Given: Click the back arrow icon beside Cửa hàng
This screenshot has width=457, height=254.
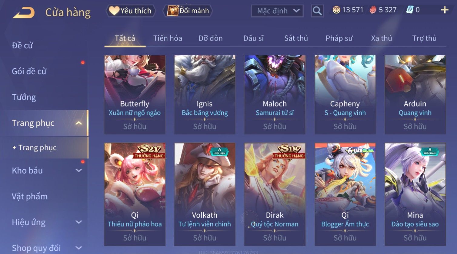Looking at the screenshot, I should tap(24, 13).
